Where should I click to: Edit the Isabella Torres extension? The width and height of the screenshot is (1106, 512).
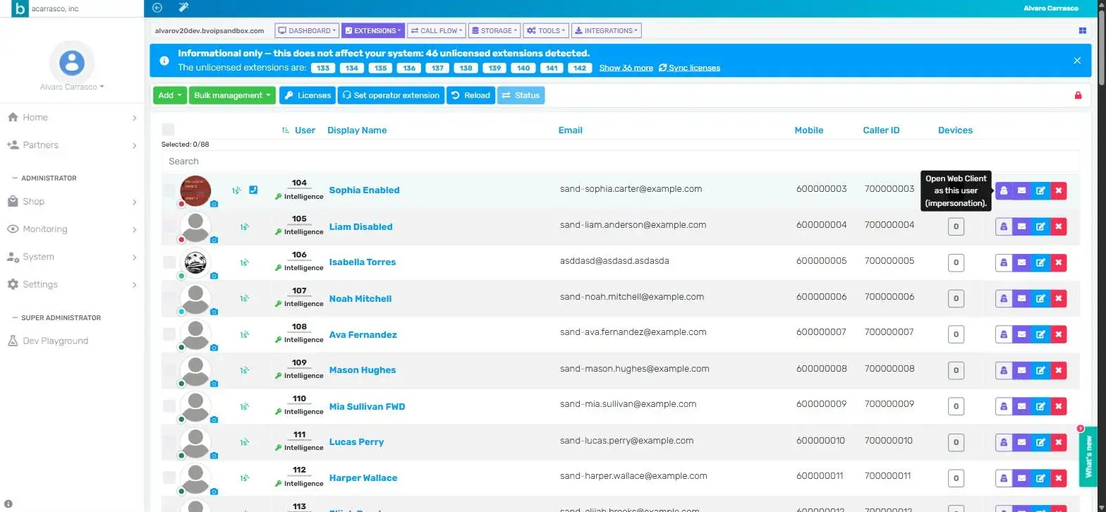[1040, 262]
